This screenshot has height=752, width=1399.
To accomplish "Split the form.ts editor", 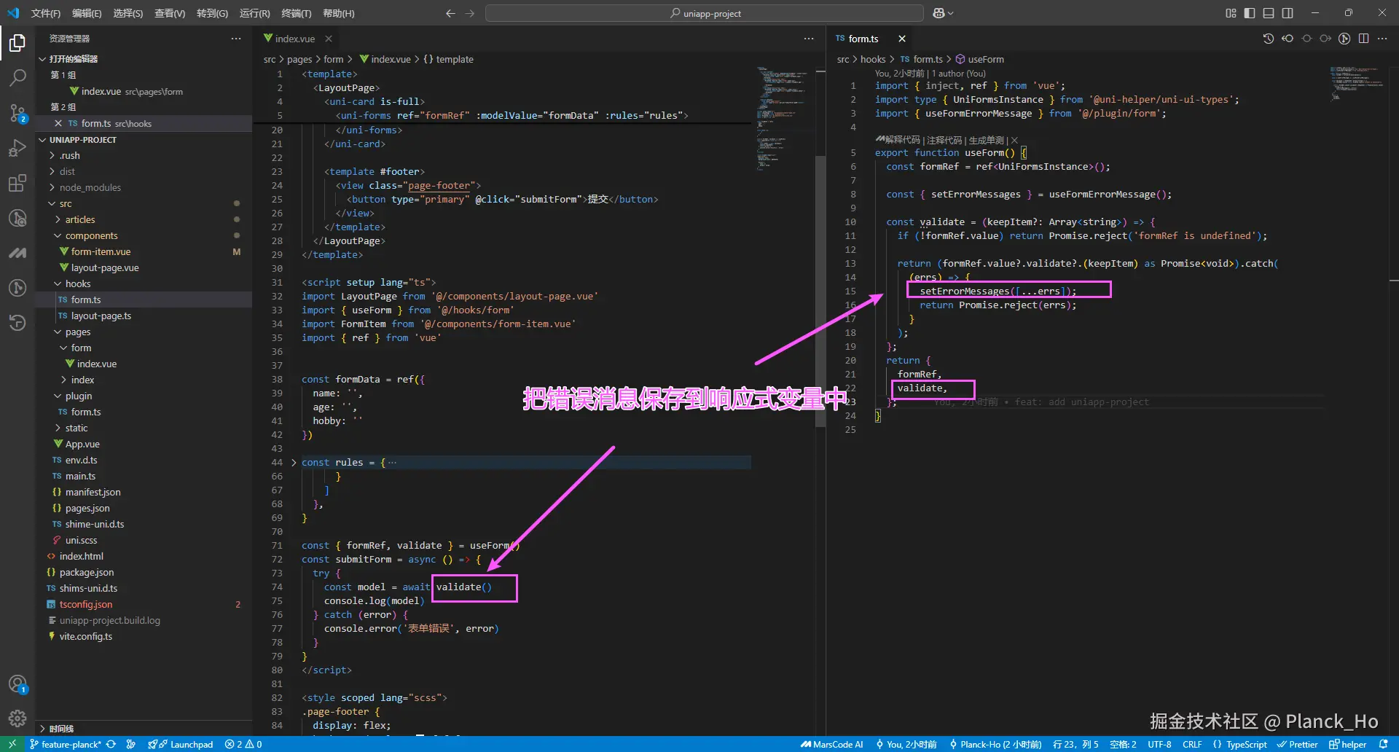I will [1363, 39].
